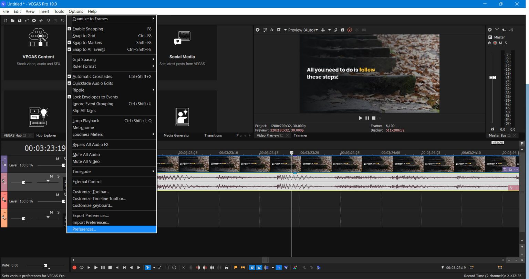Click the Dim output icon in Master Bus
The width and height of the screenshot is (529, 279).
pyautogui.click(x=504, y=30)
